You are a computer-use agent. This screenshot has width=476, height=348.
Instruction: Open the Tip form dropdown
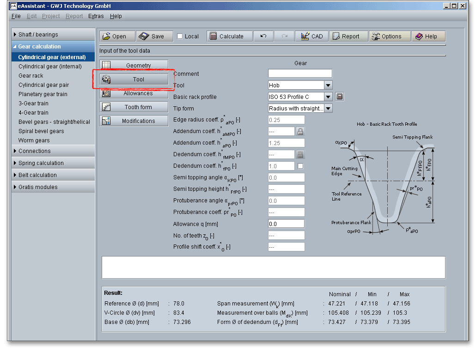328,109
